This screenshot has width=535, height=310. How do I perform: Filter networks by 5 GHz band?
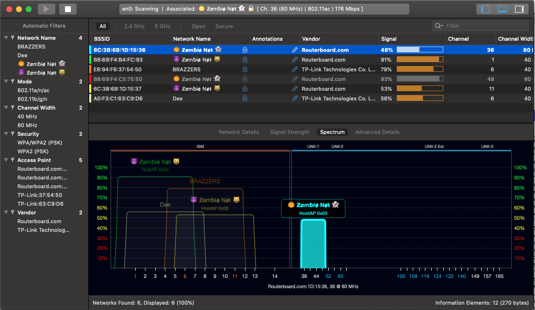coord(162,26)
